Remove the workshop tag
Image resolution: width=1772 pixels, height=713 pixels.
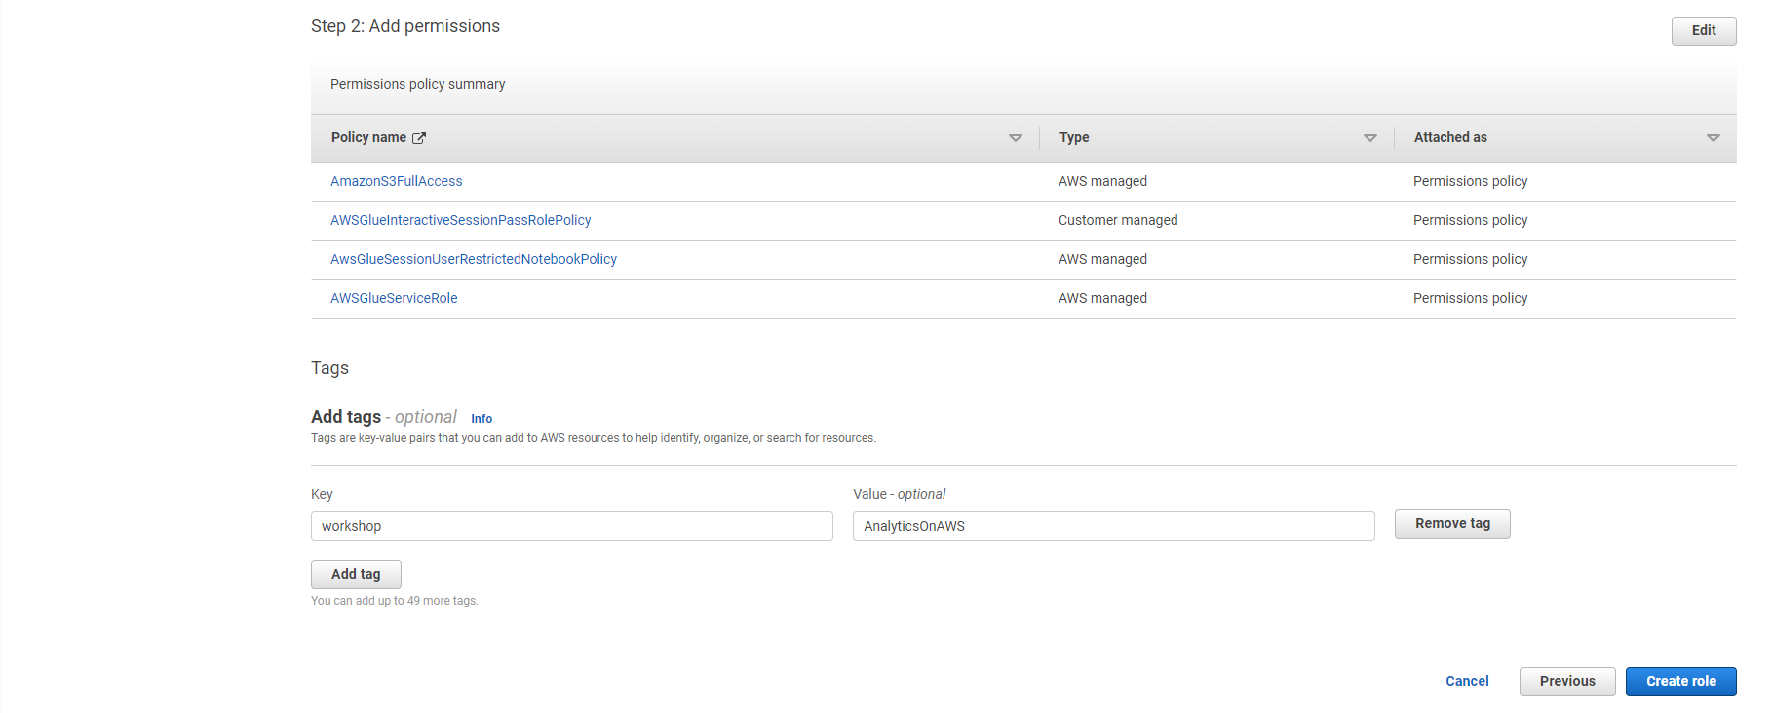[x=1452, y=524]
